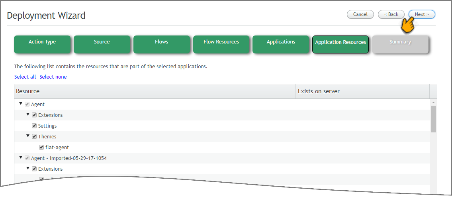Uncheck Extensions under the first Agent
The image size is (452, 197).
coord(34,115)
